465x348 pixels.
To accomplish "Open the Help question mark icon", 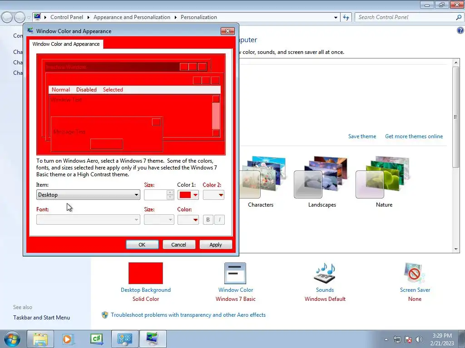I will (460, 30).
